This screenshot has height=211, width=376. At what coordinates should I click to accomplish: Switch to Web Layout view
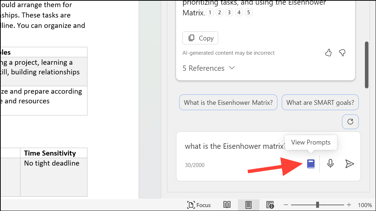click(x=270, y=205)
